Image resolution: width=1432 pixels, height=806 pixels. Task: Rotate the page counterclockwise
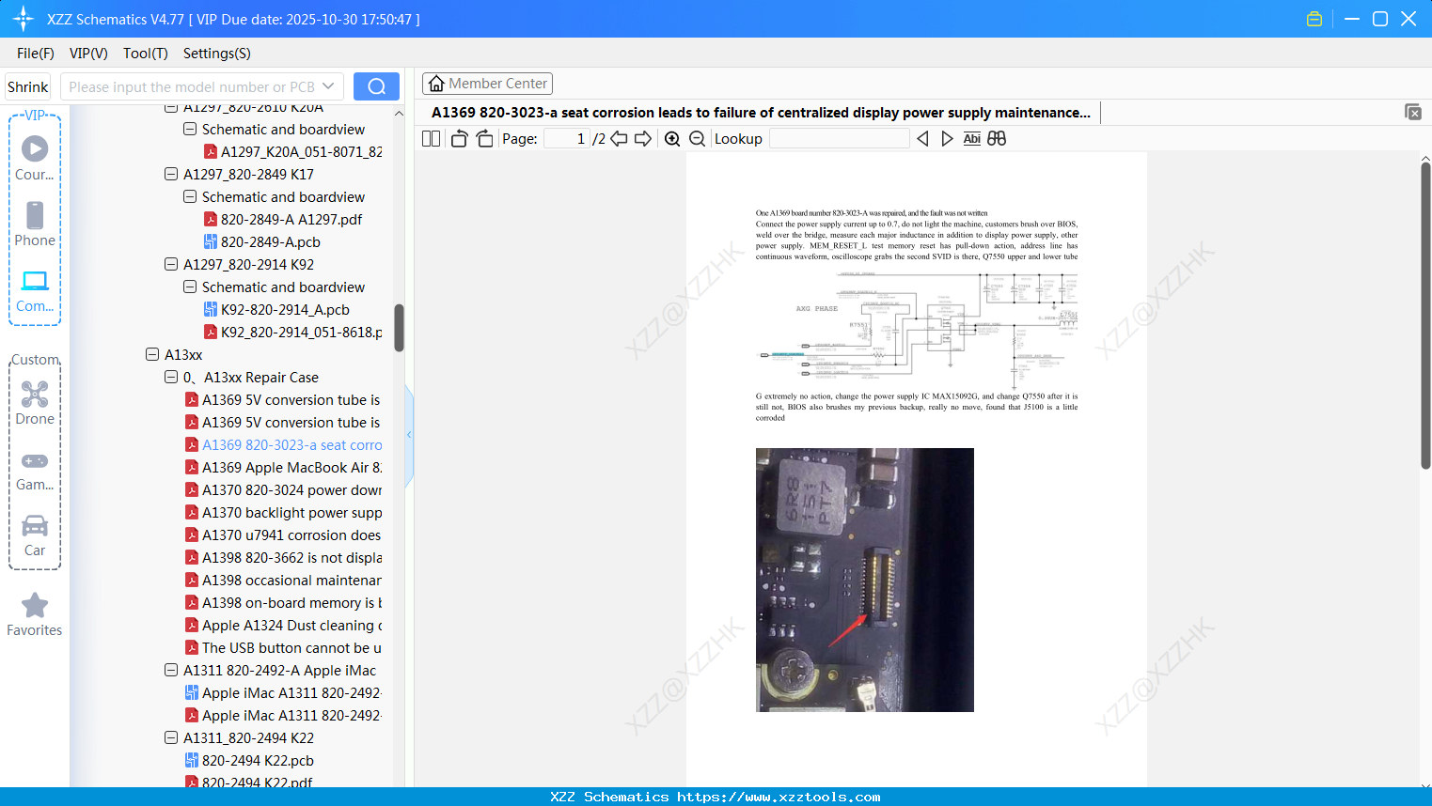pyautogui.click(x=459, y=138)
